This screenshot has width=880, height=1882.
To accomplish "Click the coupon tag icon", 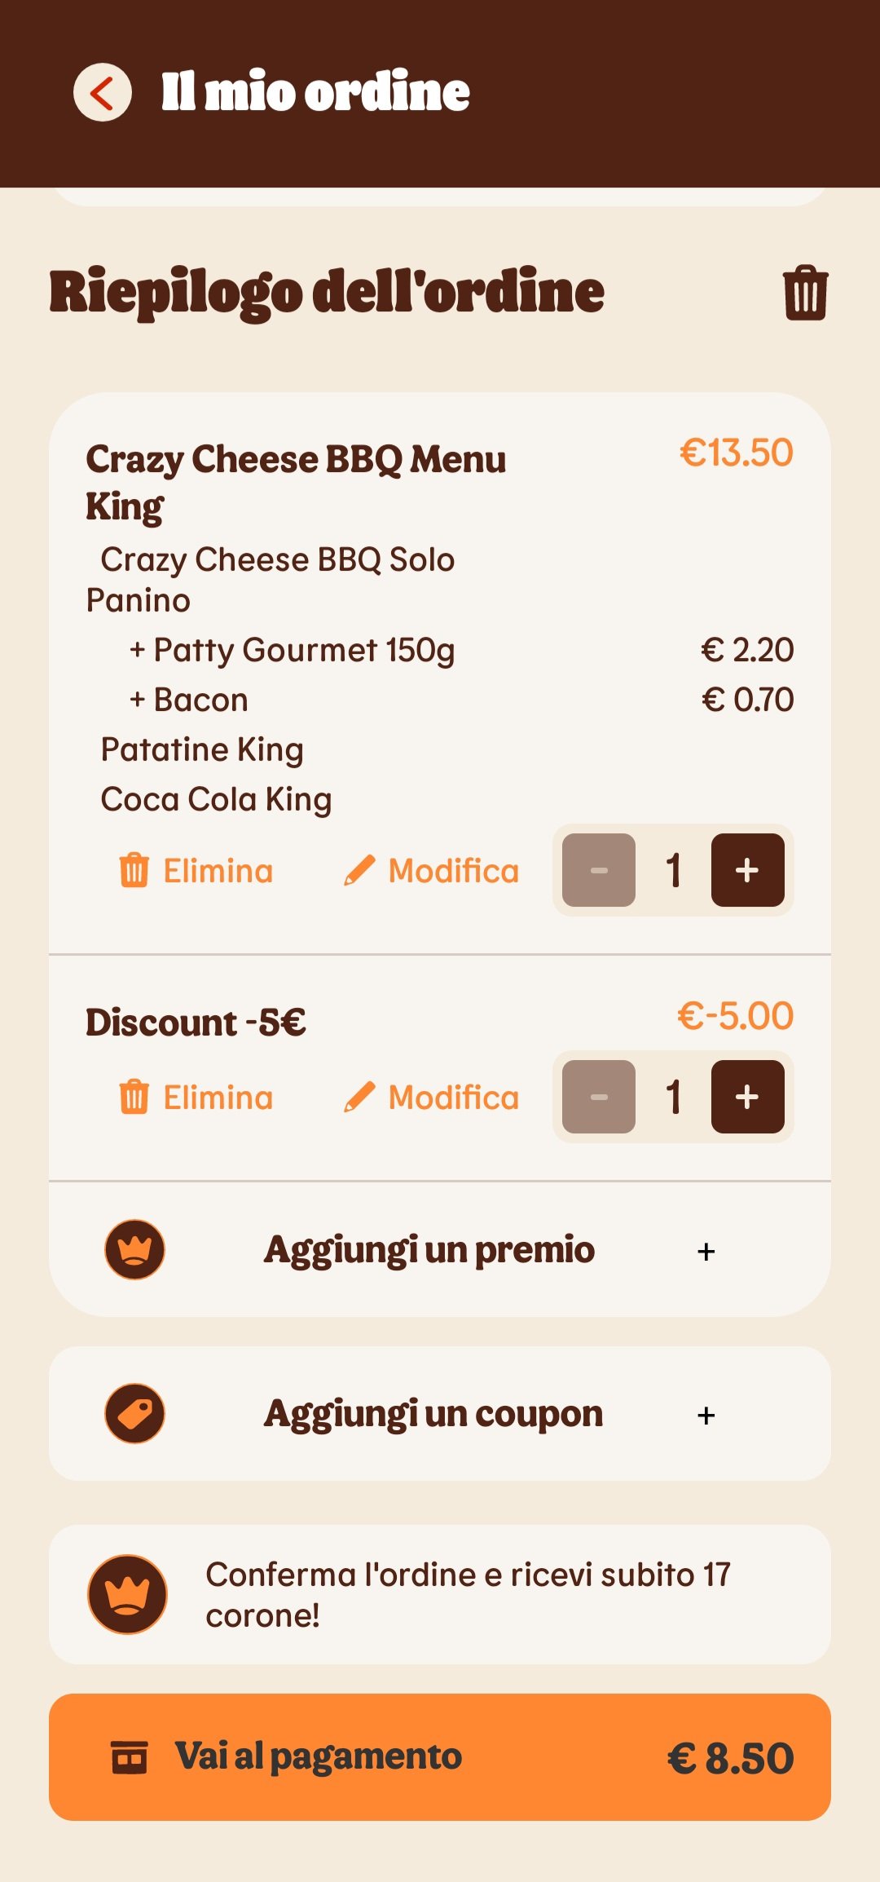I will 134,1413.
